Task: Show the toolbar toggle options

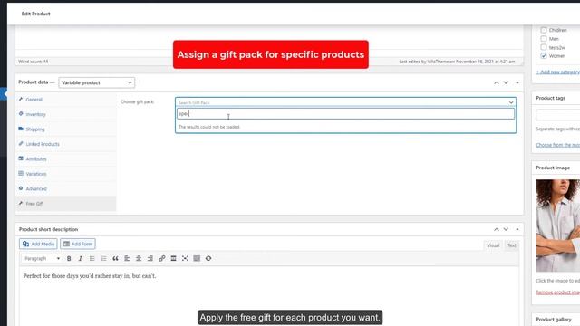Action: click(197, 259)
